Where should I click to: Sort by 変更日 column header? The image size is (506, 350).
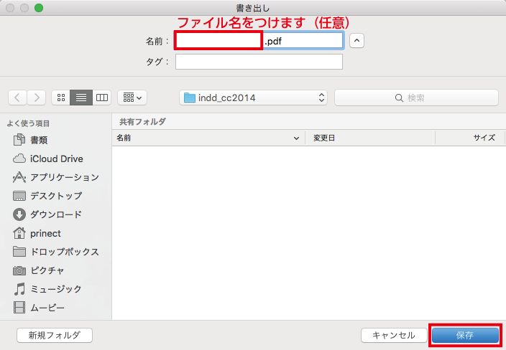(370, 138)
